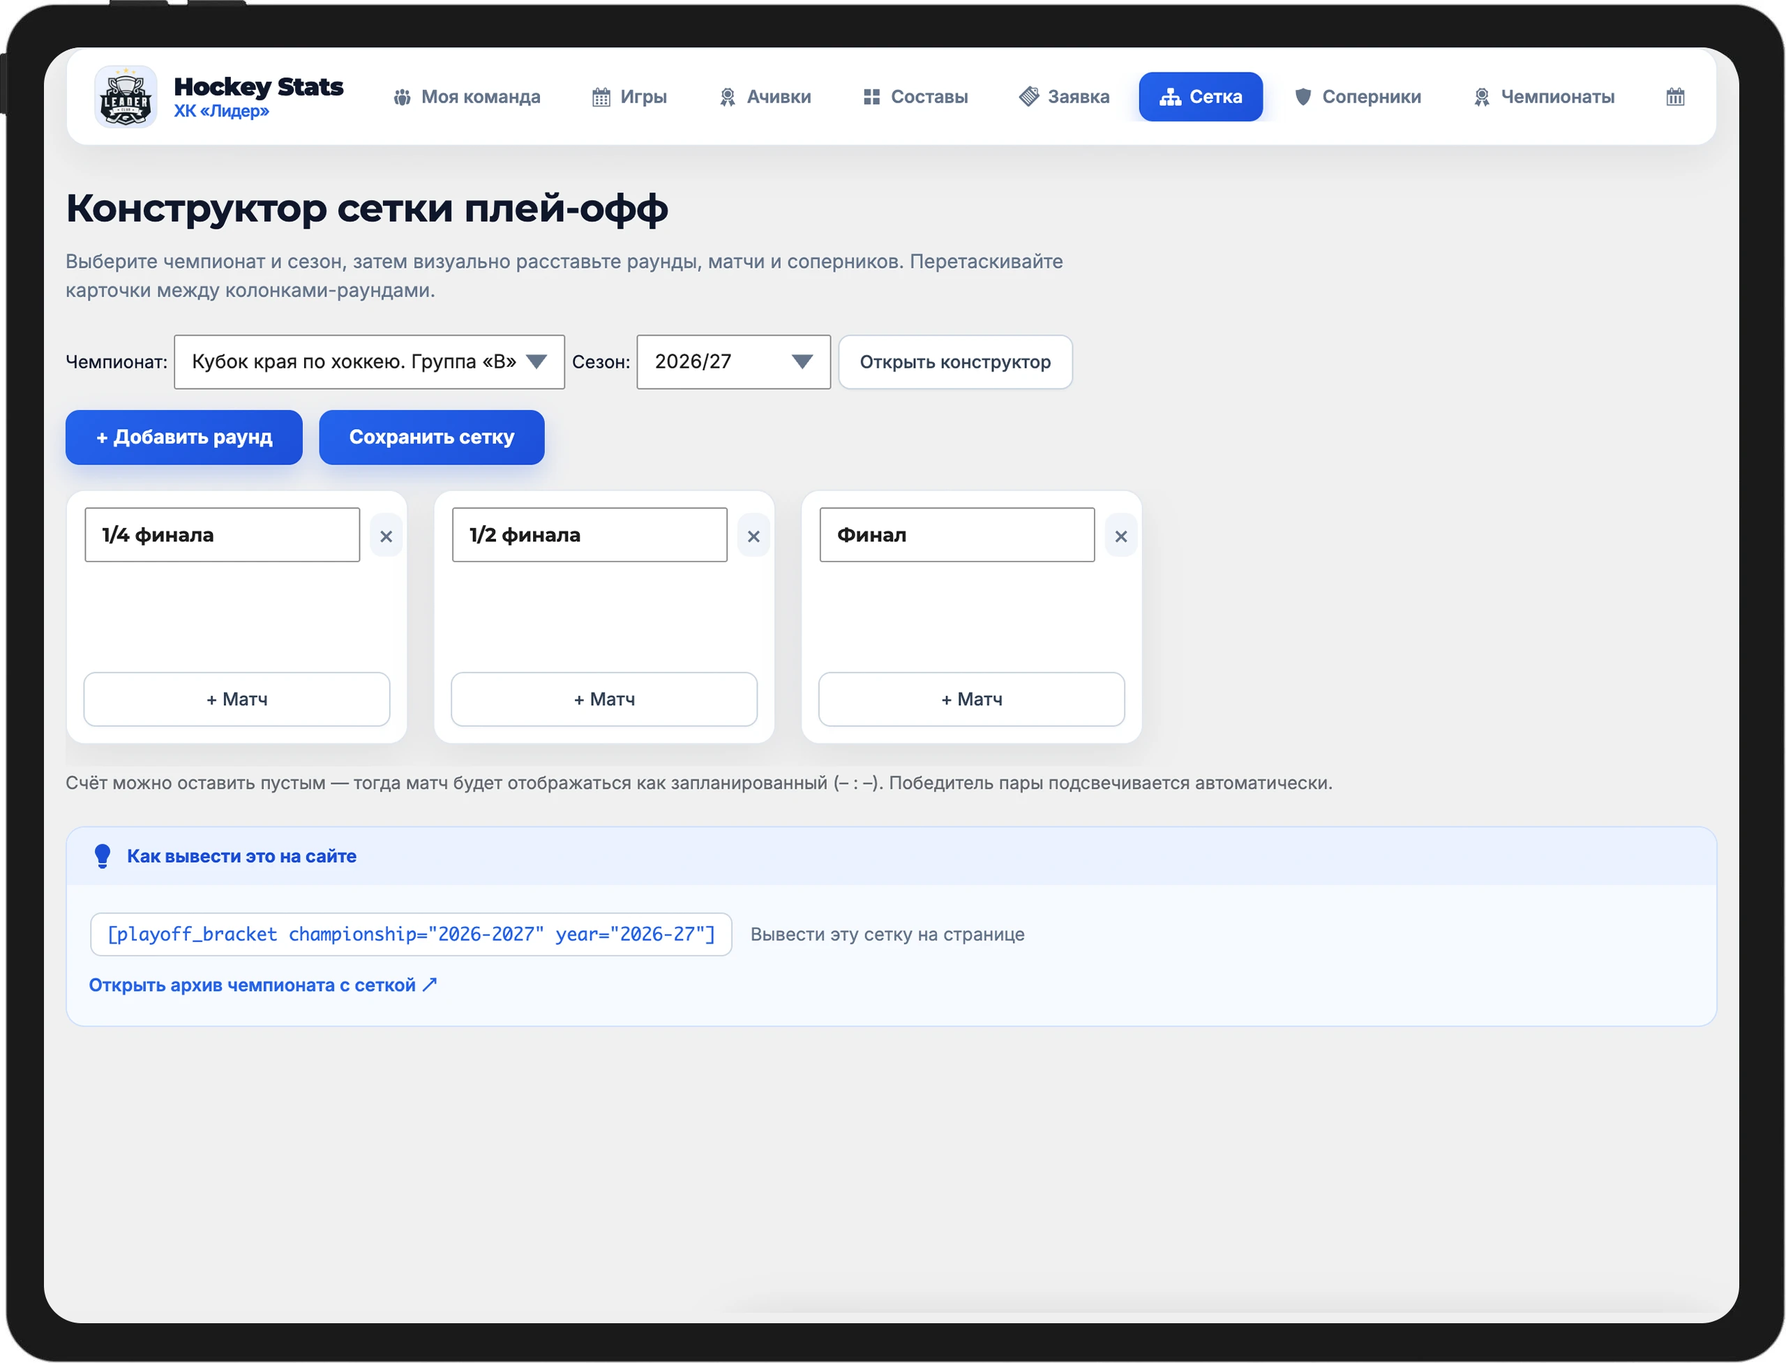Click the calendar icon at navigation end
The width and height of the screenshot is (1786, 1363).
point(1675,96)
